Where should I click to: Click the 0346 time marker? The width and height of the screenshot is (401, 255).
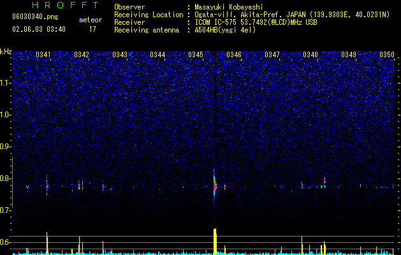(x=234, y=54)
